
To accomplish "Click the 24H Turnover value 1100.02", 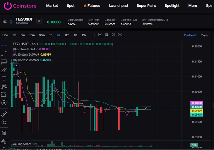I will click(x=147, y=24).
